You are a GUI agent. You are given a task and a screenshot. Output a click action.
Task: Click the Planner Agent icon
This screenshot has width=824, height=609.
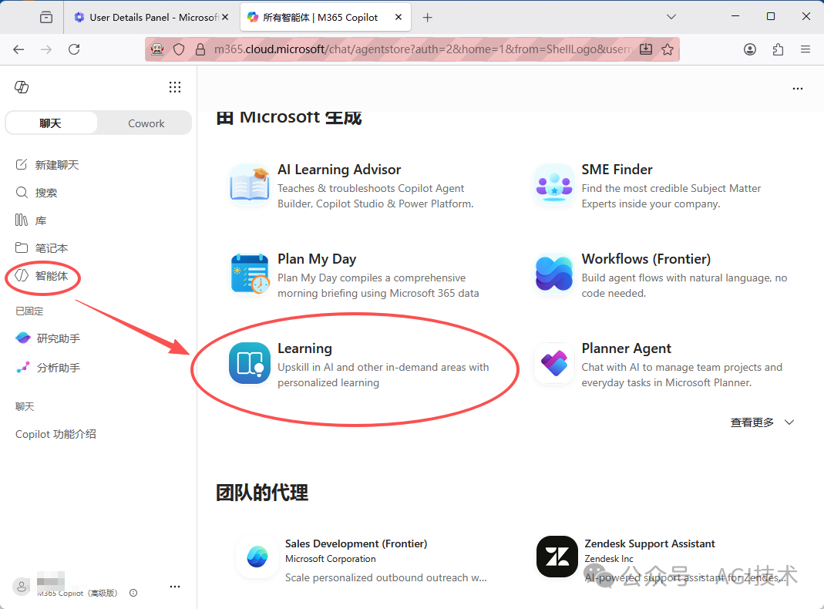[x=554, y=363]
